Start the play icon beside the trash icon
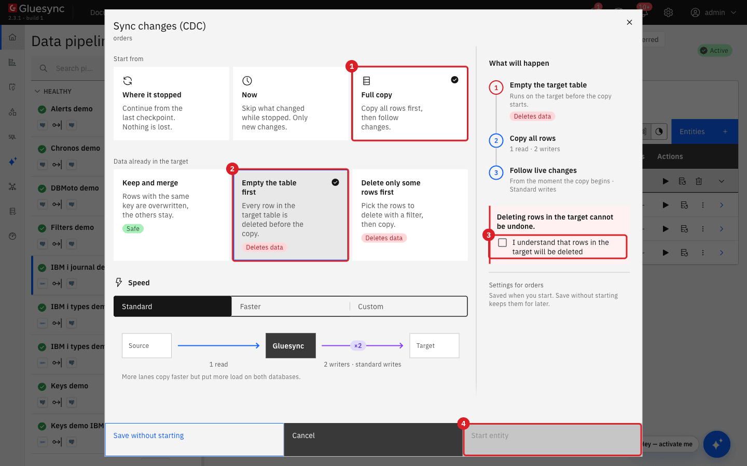 click(666, 181)
